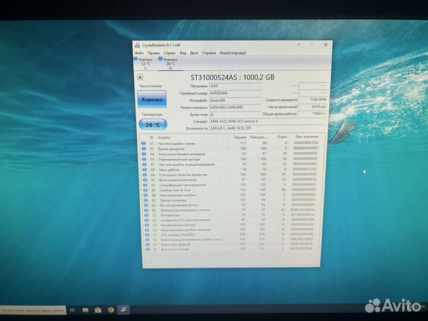Click the Интерфейс field showing Serial ATA

tap(235, 100)
